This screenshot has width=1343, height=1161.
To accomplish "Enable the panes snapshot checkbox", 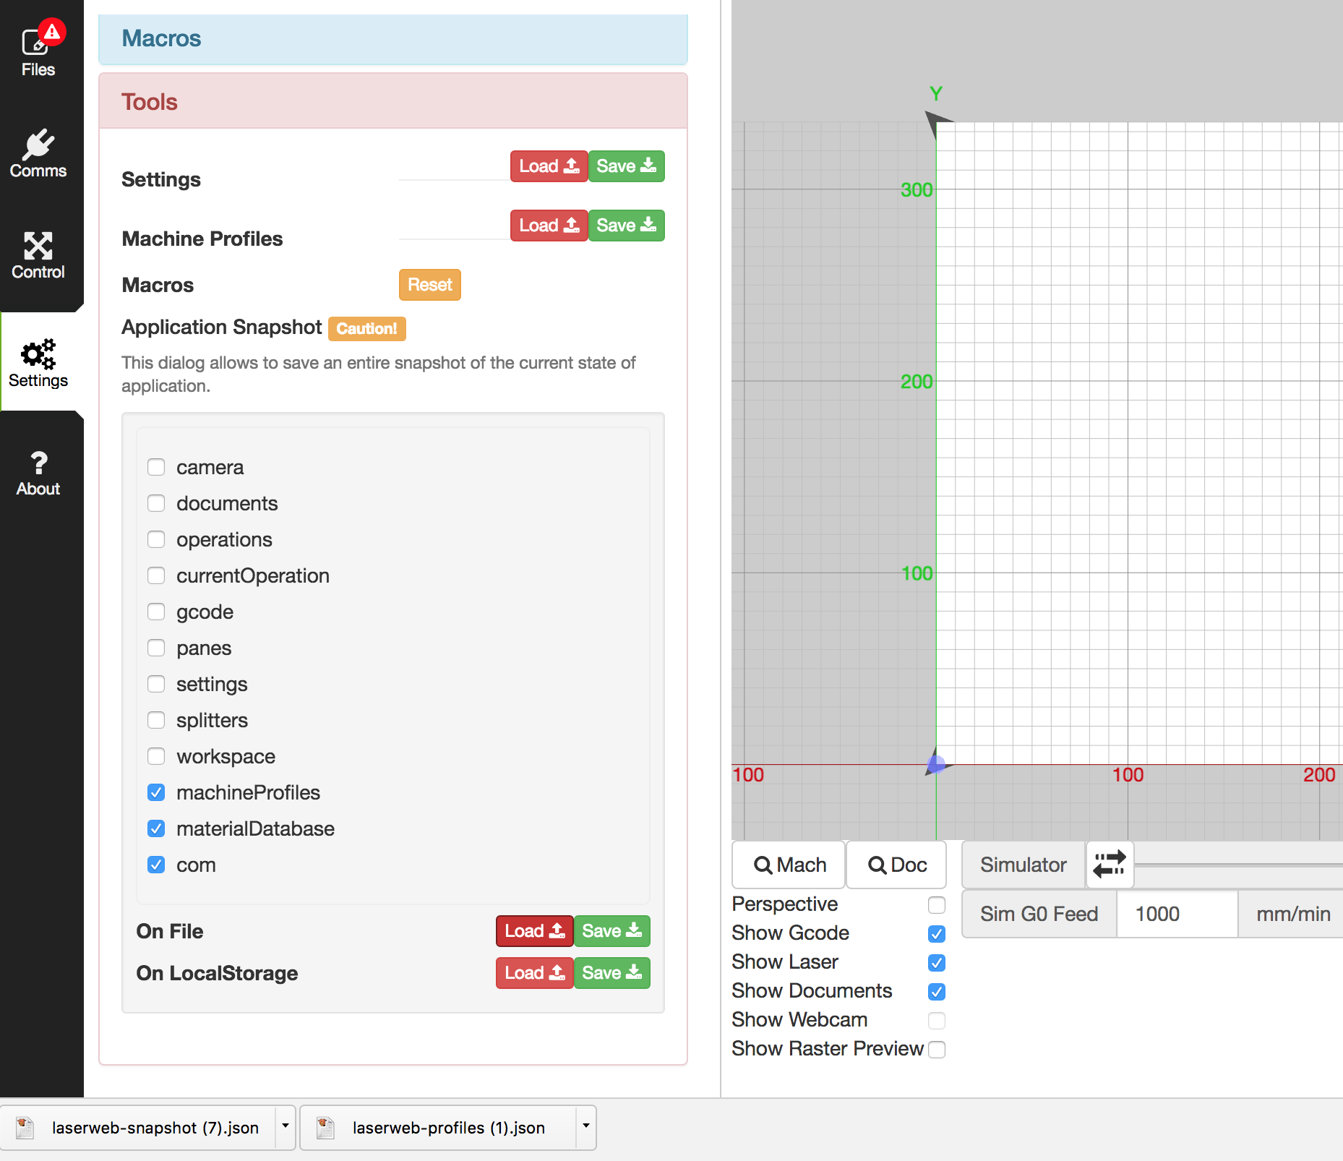I will pyautogui.click(x=156, y=648).
